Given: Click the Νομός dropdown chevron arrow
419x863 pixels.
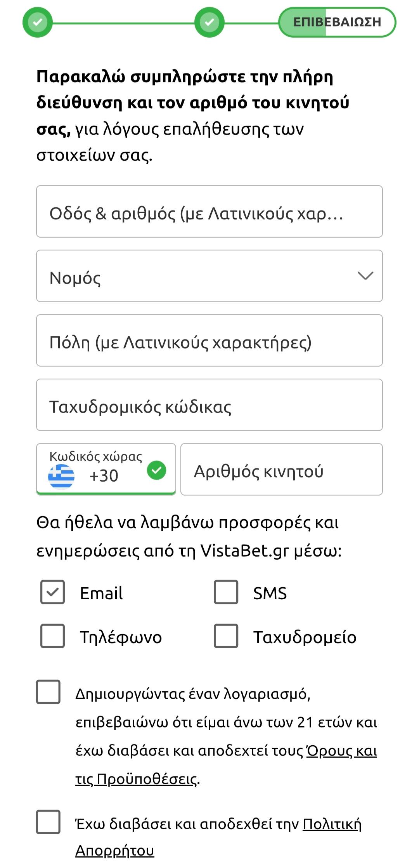Looking at the screenshot, I should [365, 276].
